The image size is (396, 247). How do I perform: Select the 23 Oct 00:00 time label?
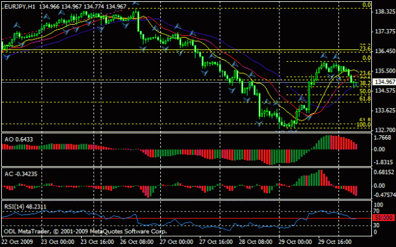coord(57,242)
